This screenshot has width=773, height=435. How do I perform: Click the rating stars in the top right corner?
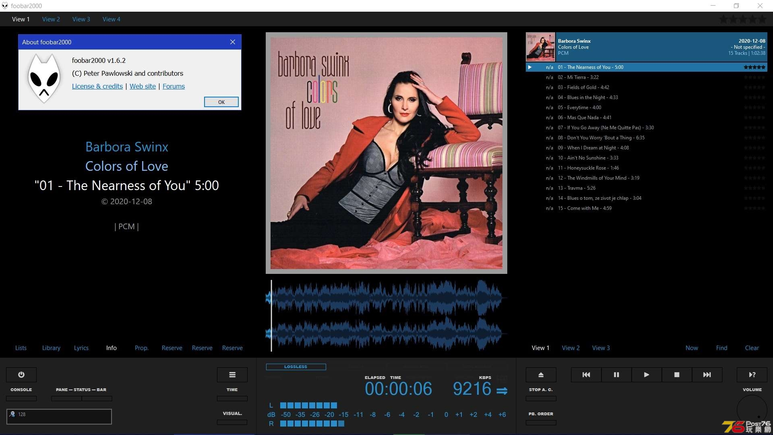(743, 19)
